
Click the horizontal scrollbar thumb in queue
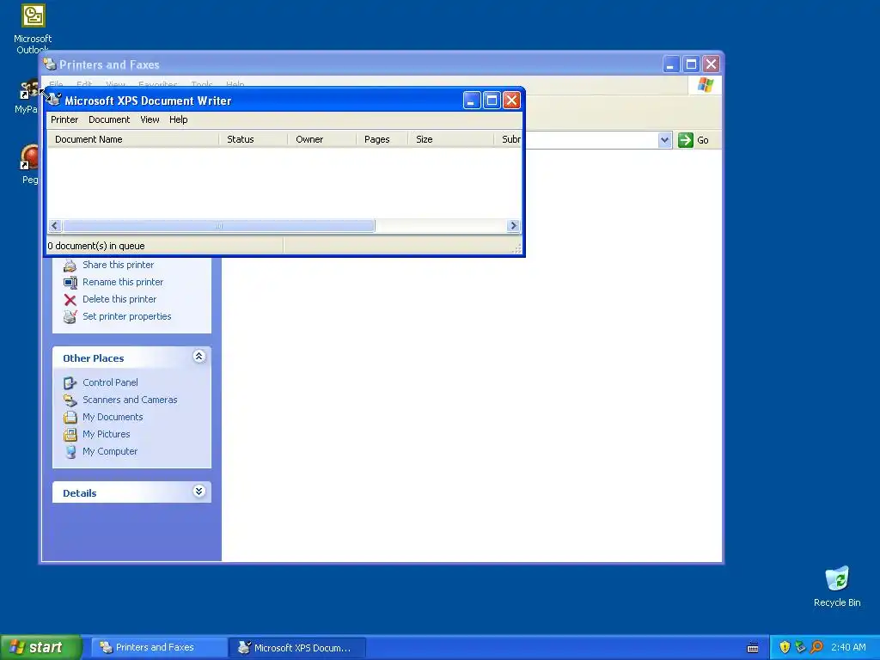tap(219, 226)
